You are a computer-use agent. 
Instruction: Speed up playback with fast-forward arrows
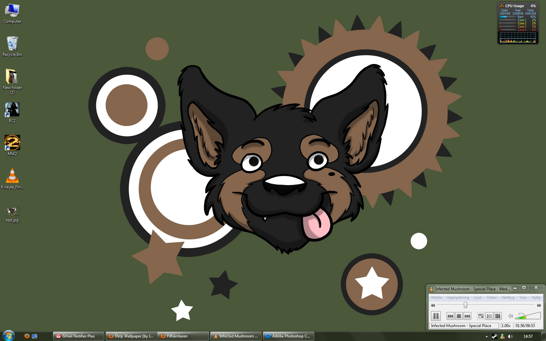point(539,305)
